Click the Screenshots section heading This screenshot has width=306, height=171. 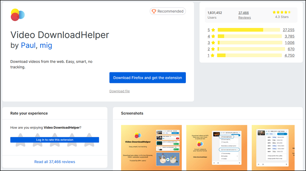[x=132, y=113]
